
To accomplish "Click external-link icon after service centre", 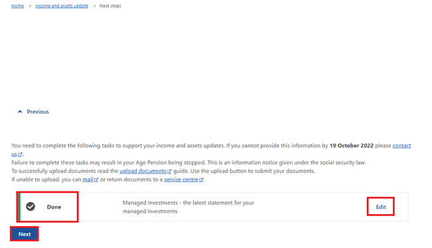I will (x=201, y=180).
